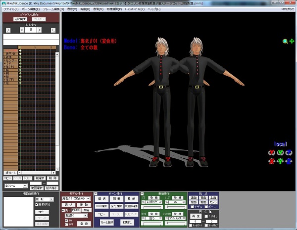Click the scroll-down arrow of the timeline scrollbar

[x=57, y=169]
